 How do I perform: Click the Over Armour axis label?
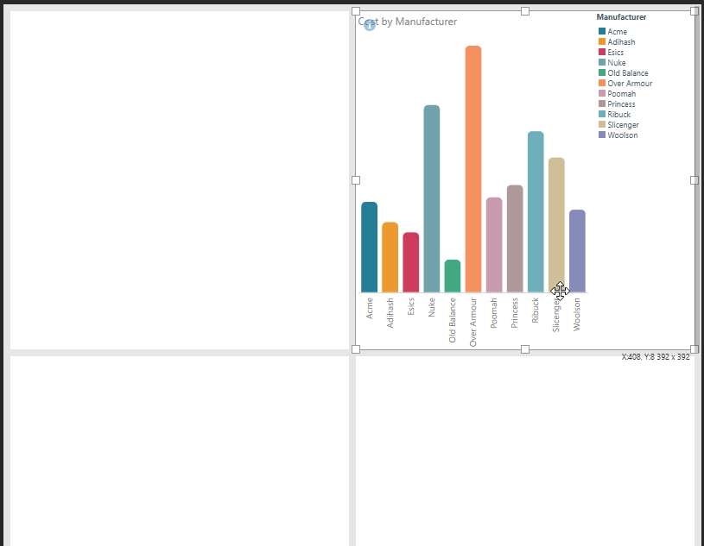(x=473, y=323)
